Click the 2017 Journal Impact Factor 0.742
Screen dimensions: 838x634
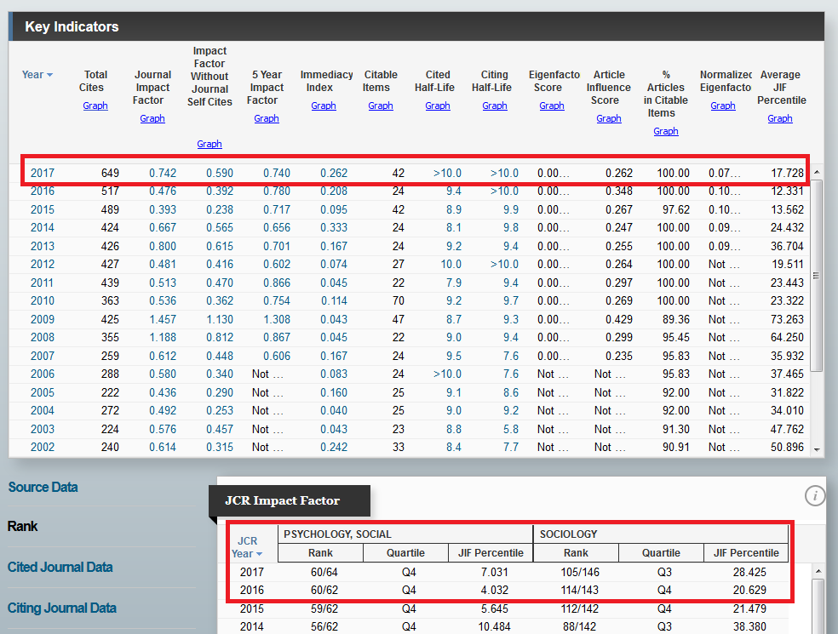click(x=163, y=173)
